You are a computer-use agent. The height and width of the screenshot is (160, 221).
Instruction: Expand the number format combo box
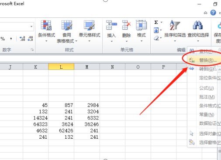31,27
